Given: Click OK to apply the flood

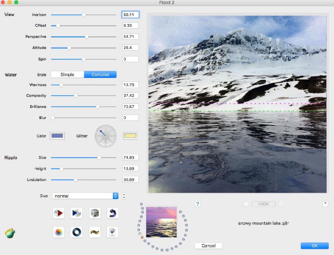Looking at the screenshot, I should [315, 246].
